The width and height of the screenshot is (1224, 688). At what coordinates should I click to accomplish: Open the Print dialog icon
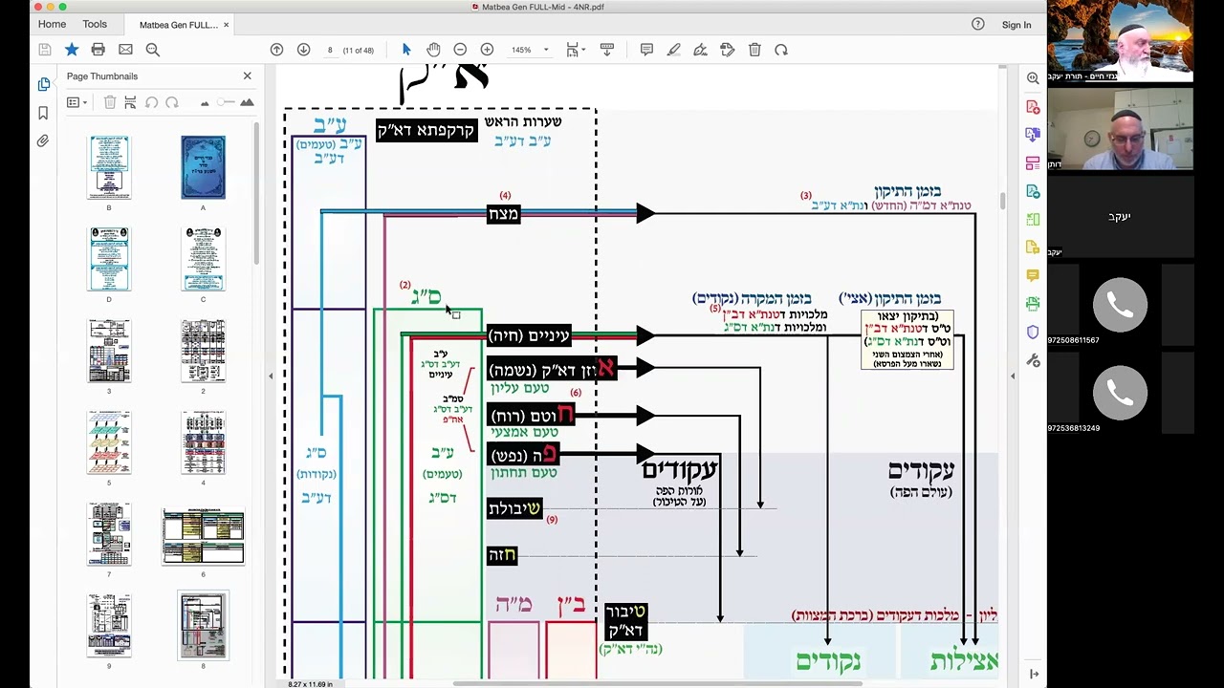coord(98,50)
